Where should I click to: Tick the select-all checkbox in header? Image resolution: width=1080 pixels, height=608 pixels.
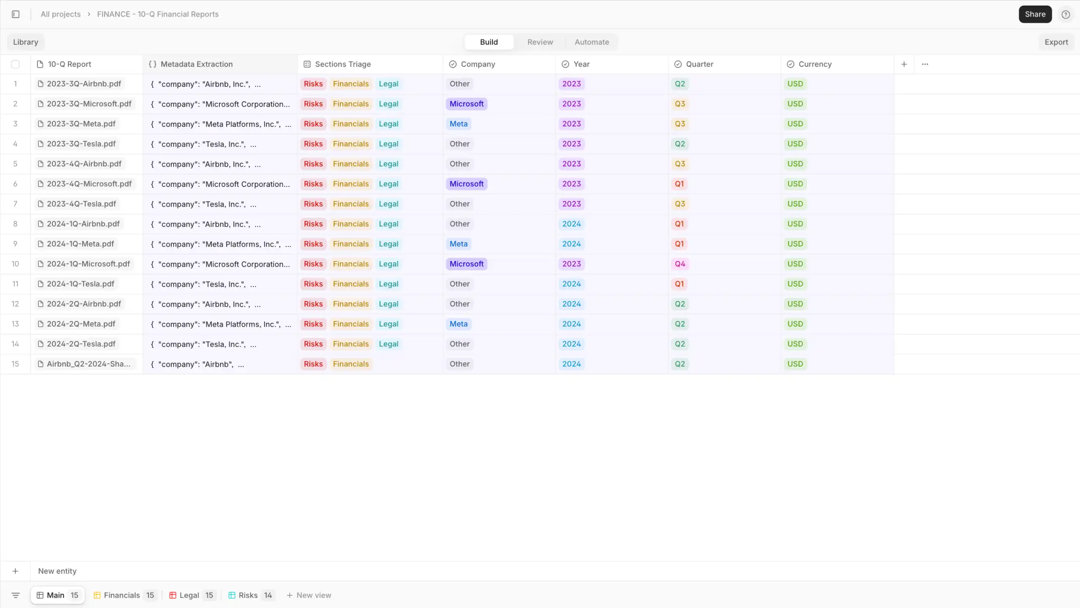click(x=15, y=64)
